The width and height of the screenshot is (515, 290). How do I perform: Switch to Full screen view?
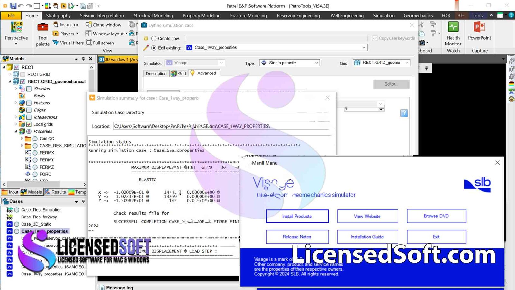click(x=100, y=43)
